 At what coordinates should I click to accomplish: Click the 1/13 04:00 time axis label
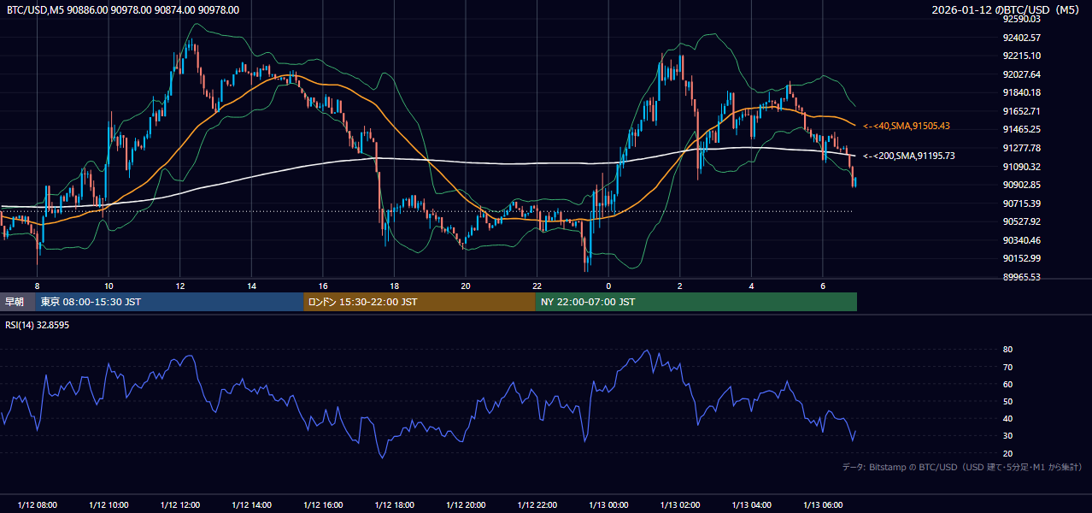click(x=751, y=504)
